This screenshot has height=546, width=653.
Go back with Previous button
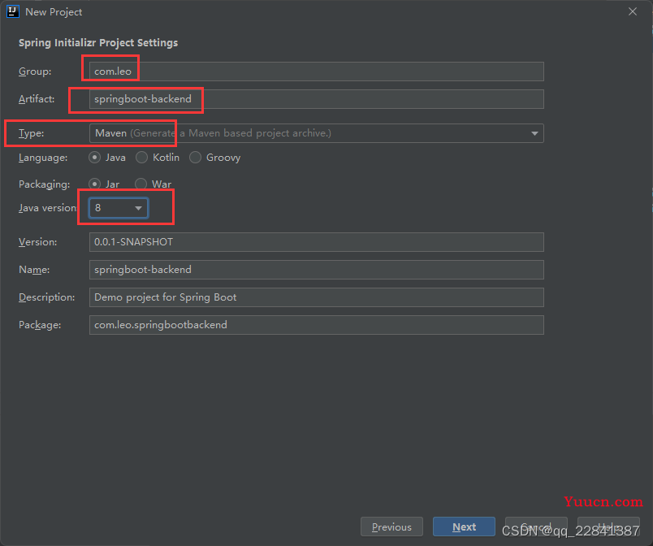pyautogui.click(x=391, y=527)
